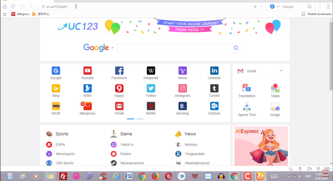333x181 pixels.
Task: Open the Tumblr shortcut tile
Action: tap(214, 91)
